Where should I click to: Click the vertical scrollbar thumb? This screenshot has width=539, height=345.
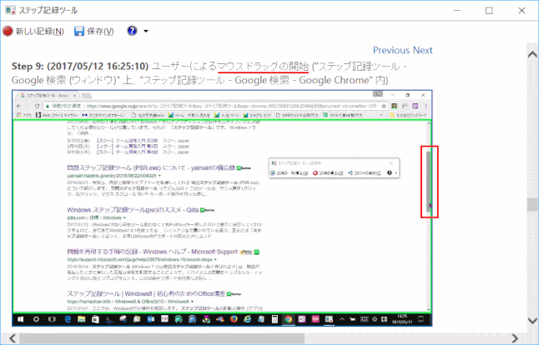(532, 205)
